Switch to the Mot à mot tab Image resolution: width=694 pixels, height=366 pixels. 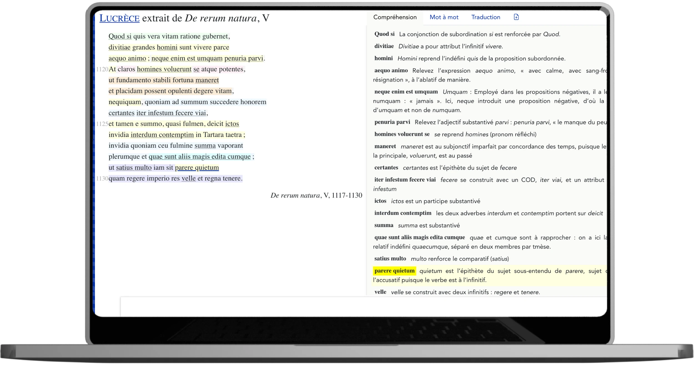pyautogui.click(x=444, y=17)
